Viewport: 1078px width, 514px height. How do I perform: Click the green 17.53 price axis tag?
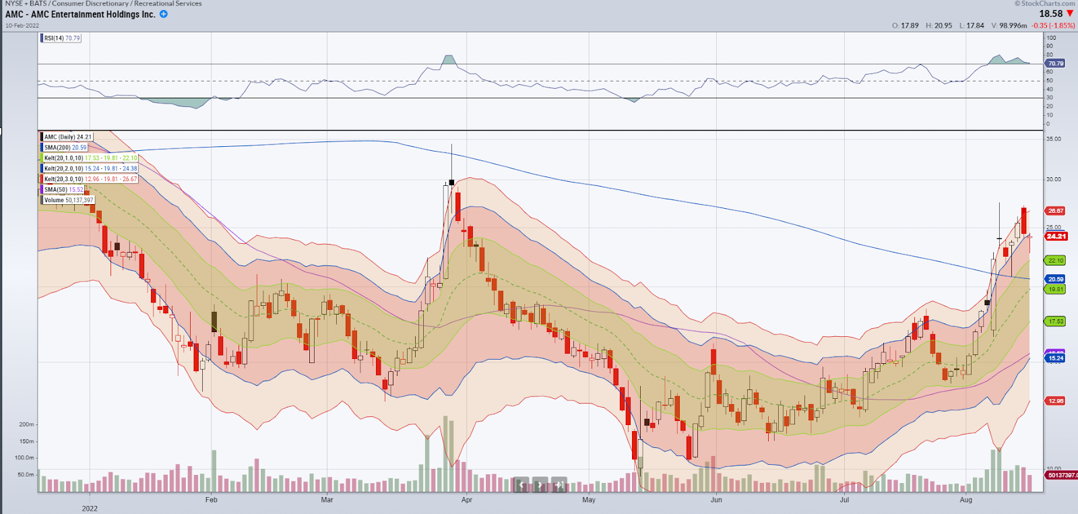click(1056, 321)
